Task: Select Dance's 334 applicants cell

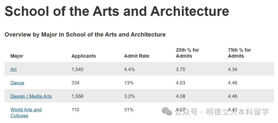Action: (x=75, y=83)
